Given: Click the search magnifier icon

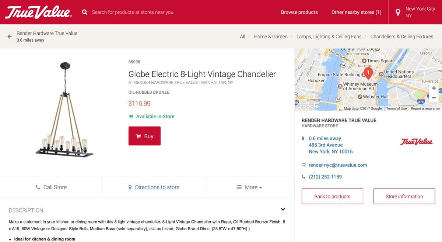Looking at the screenshot, I should point(85,12).
